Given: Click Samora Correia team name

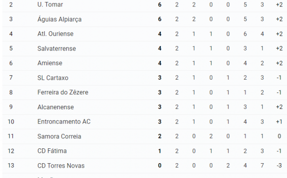Looking at the screenshot, I should pos(59,136).
